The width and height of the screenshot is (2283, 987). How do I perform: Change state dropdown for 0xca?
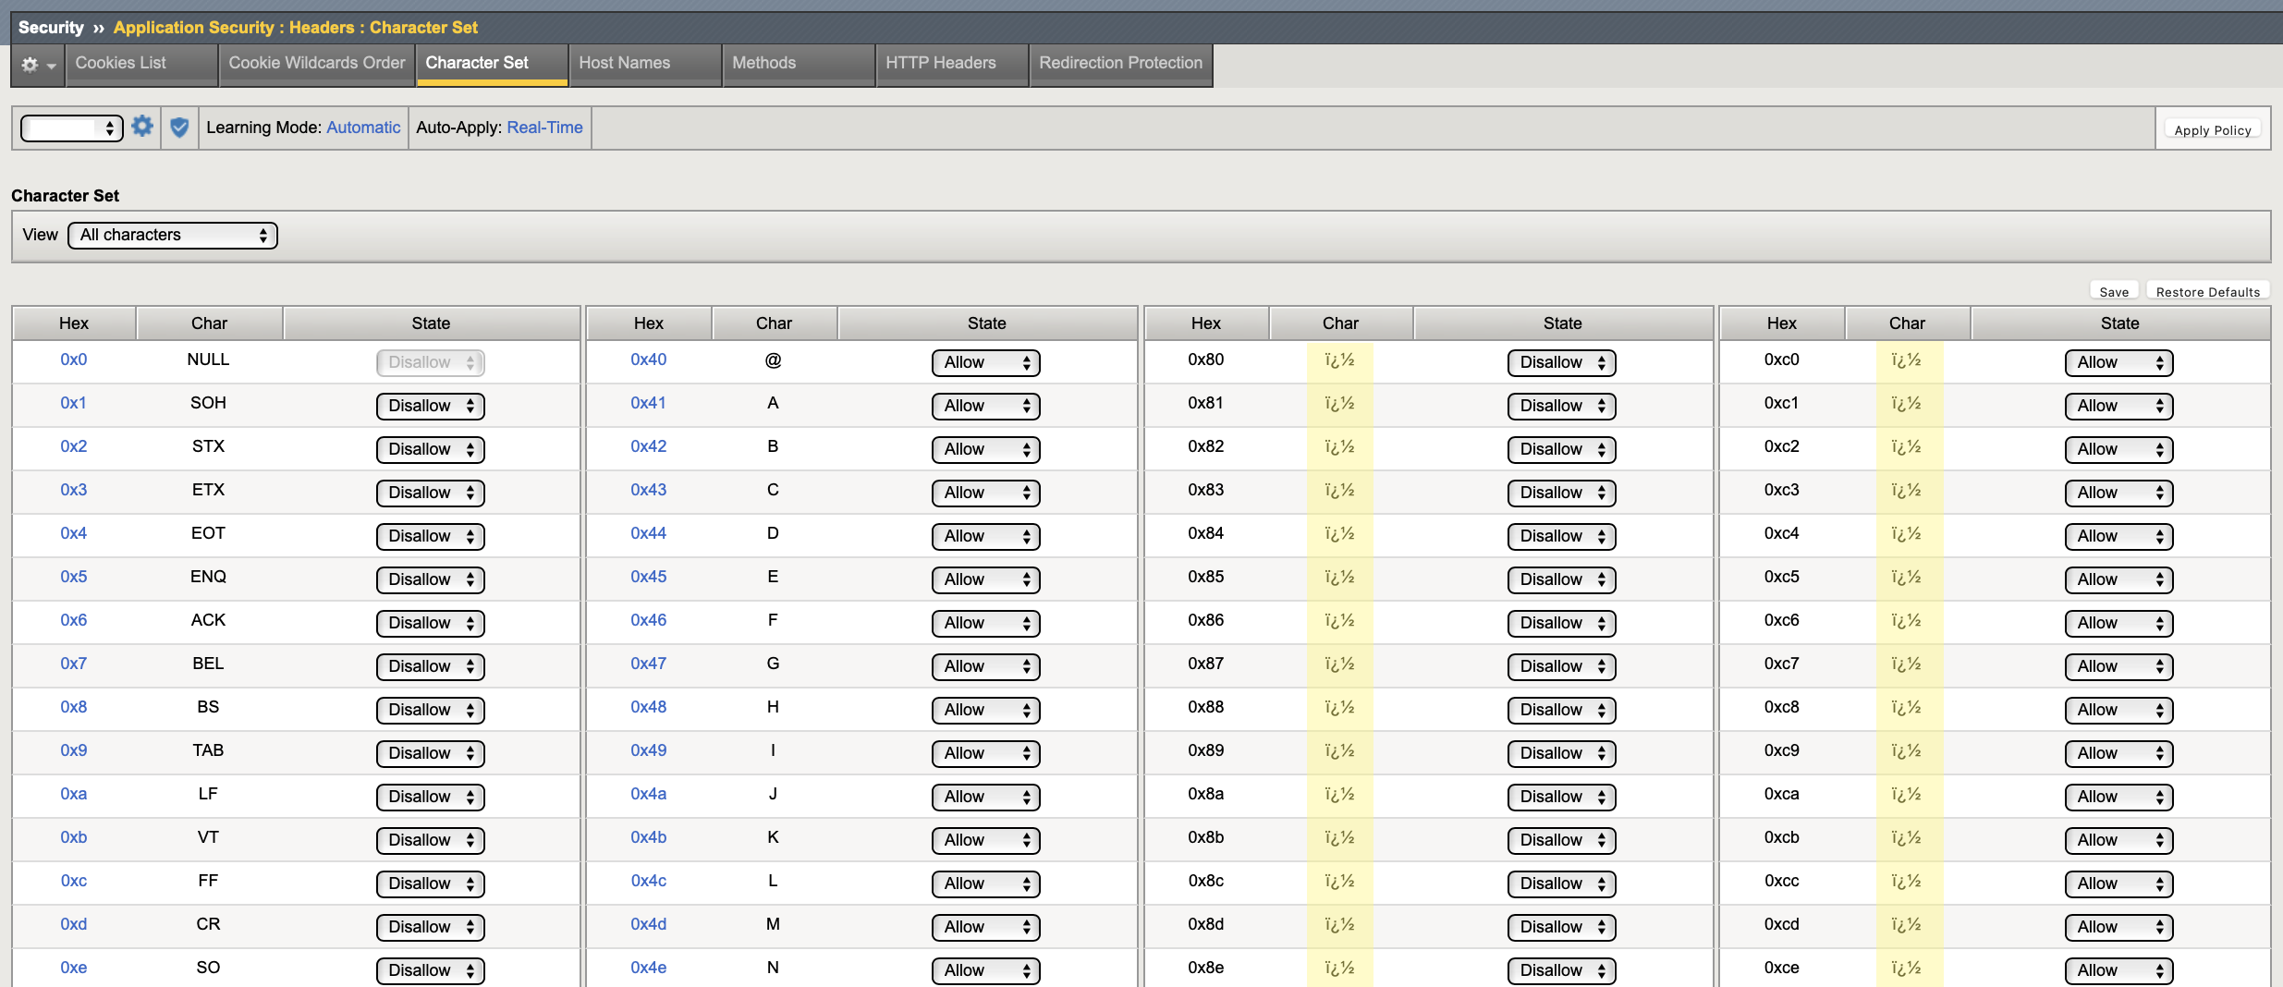point(2119,797)
